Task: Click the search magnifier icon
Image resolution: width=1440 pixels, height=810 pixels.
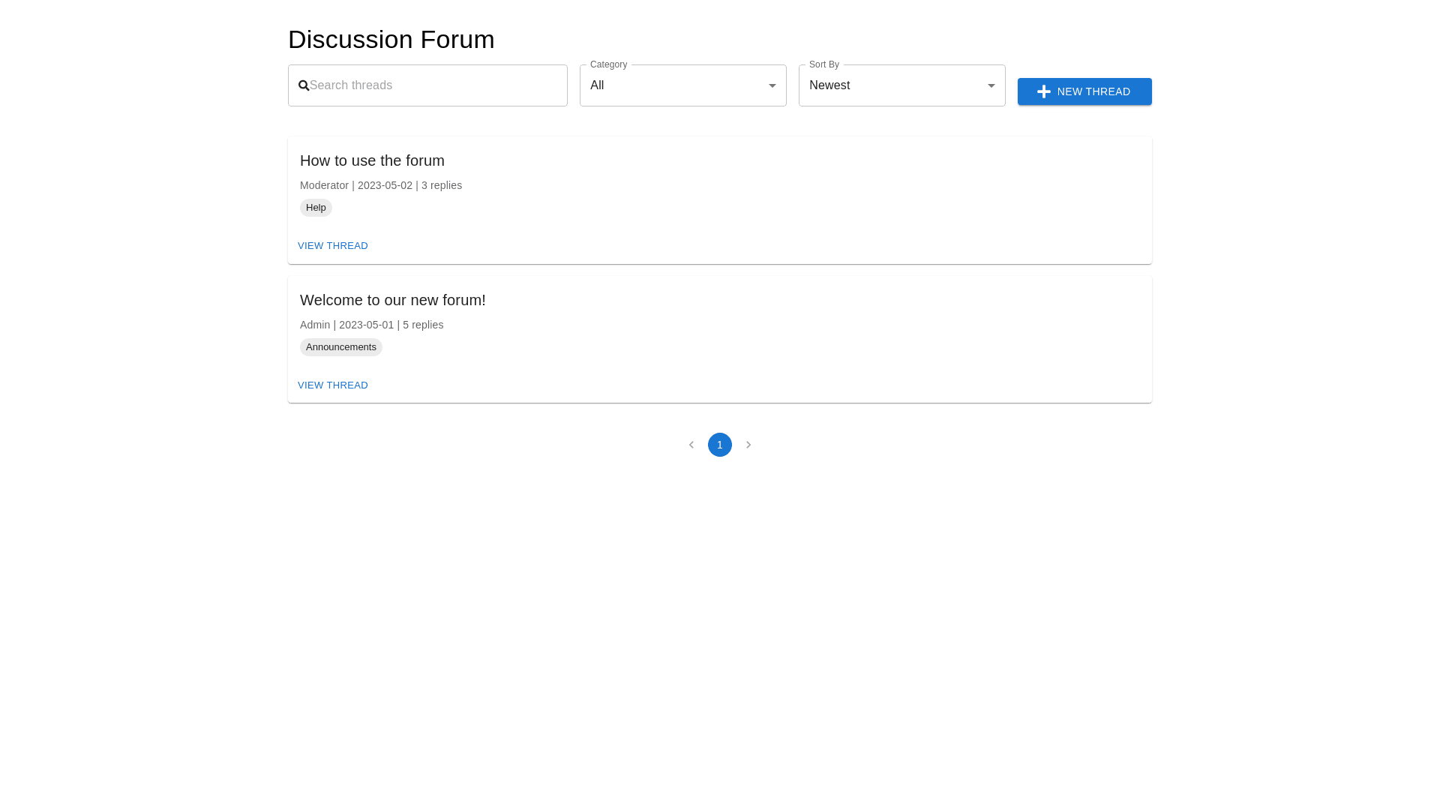Action: point(304,85)
